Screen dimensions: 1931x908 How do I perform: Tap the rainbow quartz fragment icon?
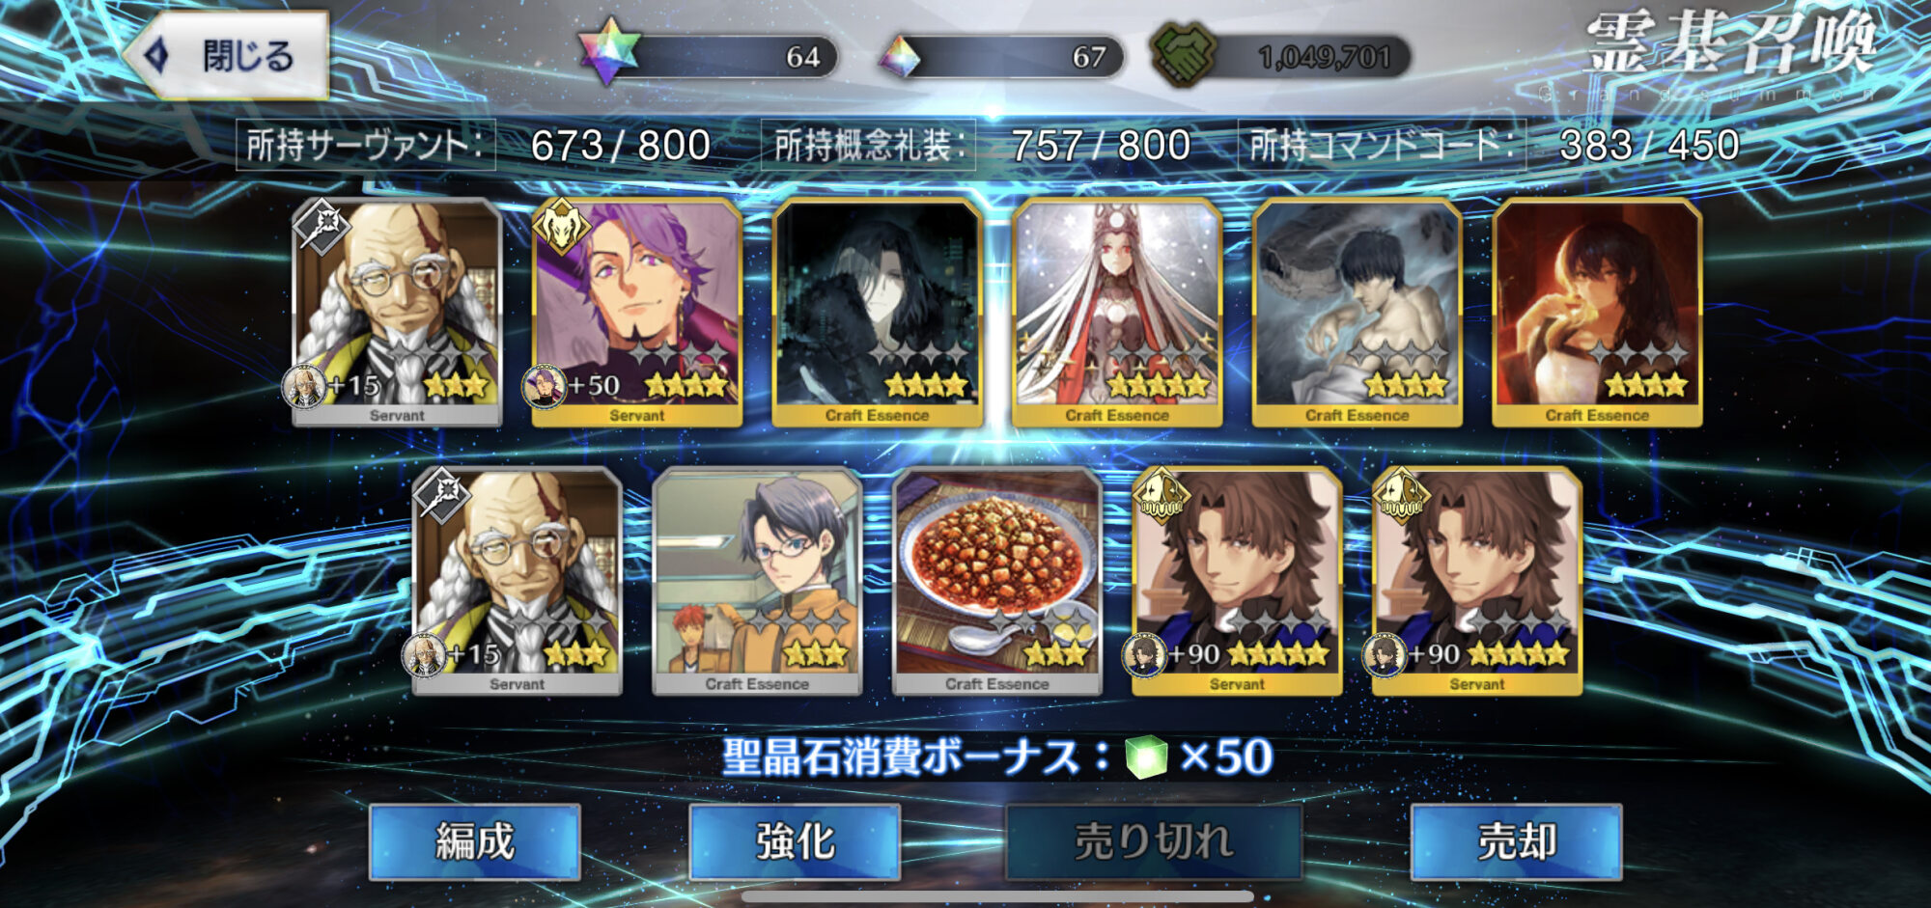(899, 57)
